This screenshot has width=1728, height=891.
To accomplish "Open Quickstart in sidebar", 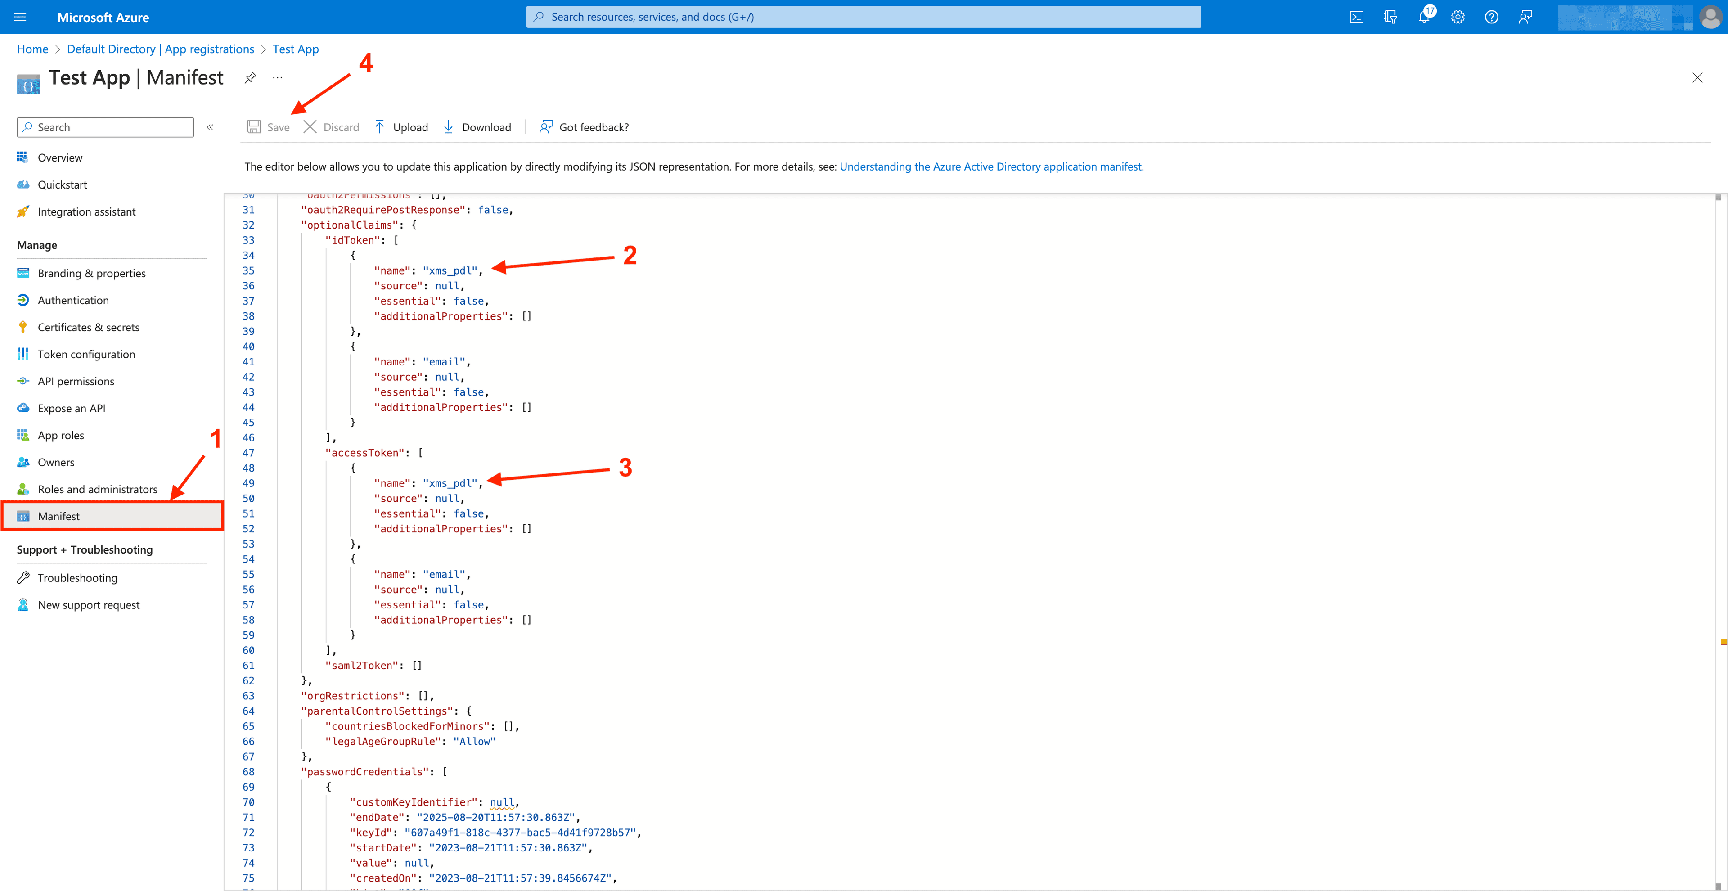I will coord(62,184).
